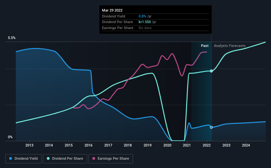Screen dimensions: 271x168
Task: Toggle the Dividend Per Share legend button
Action: coord(65,159)
